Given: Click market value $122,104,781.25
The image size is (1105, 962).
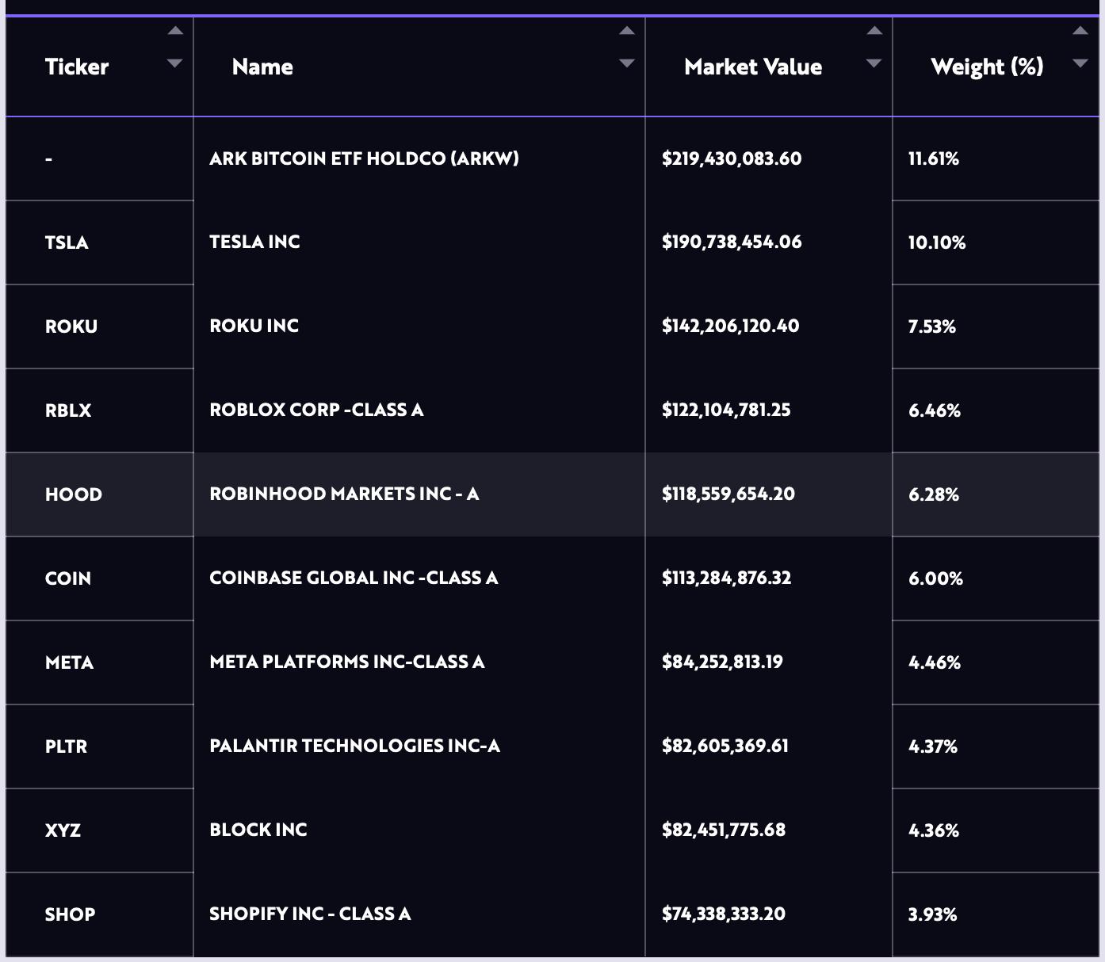Looking at the screenshot, I should pos(726,410).
